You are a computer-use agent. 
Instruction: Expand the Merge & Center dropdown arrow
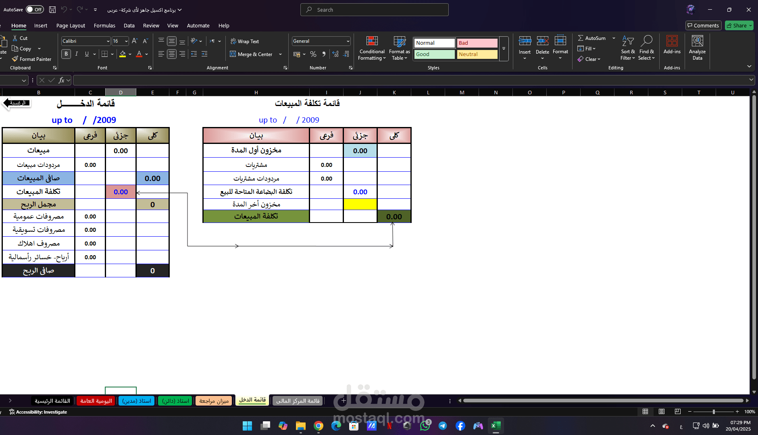coord(281,54)
